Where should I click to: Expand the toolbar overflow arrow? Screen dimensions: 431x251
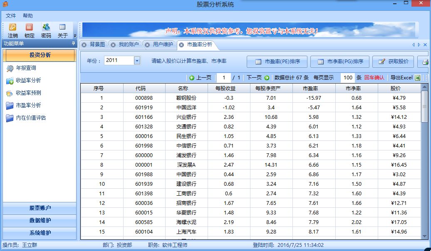[x=75, y=36]
